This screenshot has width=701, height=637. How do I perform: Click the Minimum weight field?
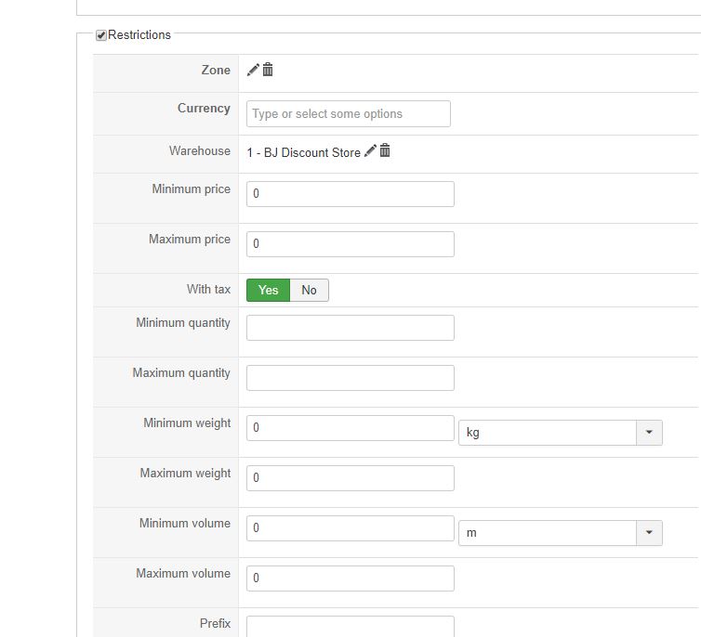pyautogui.click(x=350, y=428)
